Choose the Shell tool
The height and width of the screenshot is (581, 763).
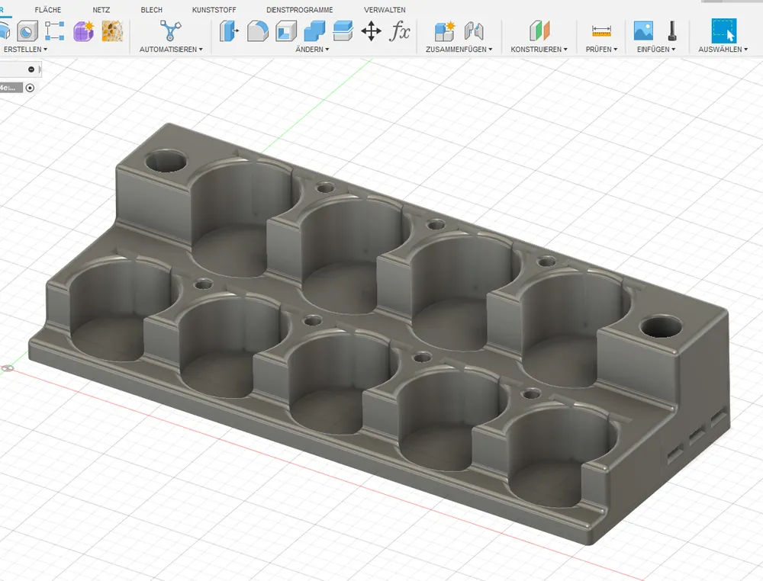(x=286, y=31)
